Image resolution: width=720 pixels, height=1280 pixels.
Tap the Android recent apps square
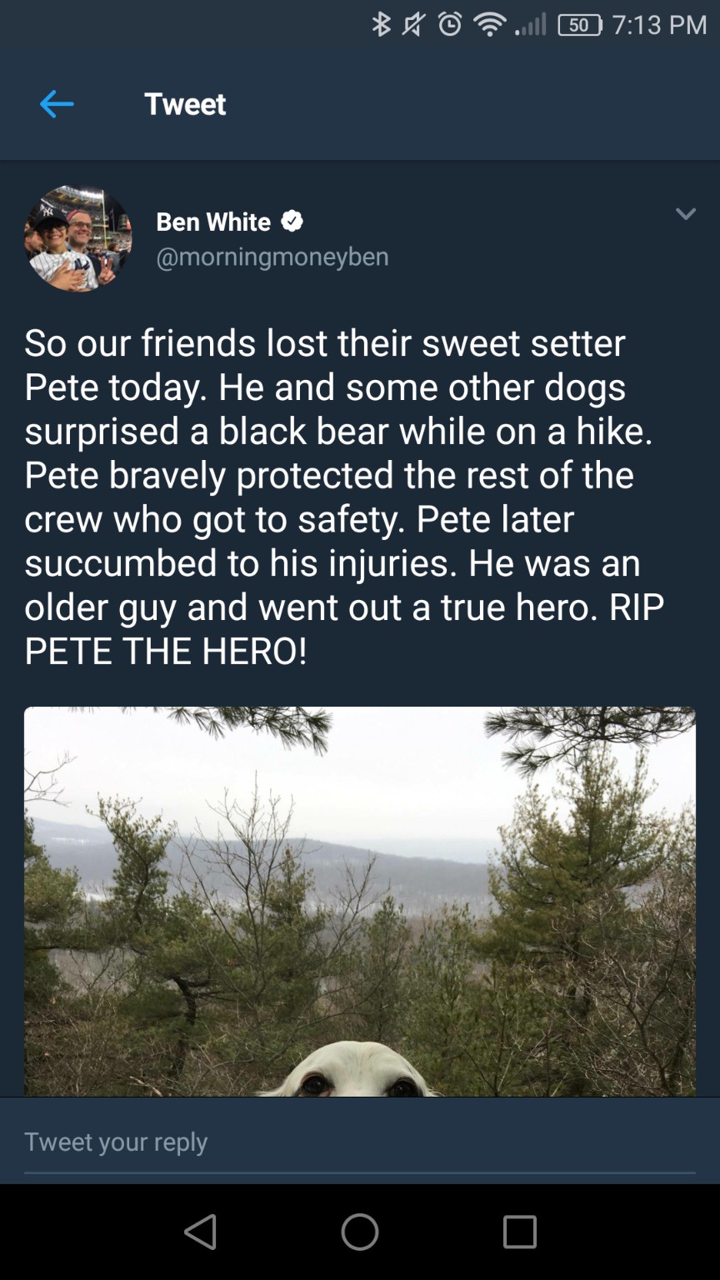click(x=520, y=1231)
